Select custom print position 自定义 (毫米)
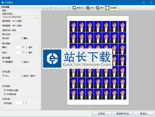 (22, 76)
